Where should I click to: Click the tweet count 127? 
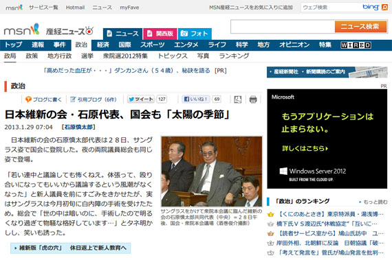162,99
